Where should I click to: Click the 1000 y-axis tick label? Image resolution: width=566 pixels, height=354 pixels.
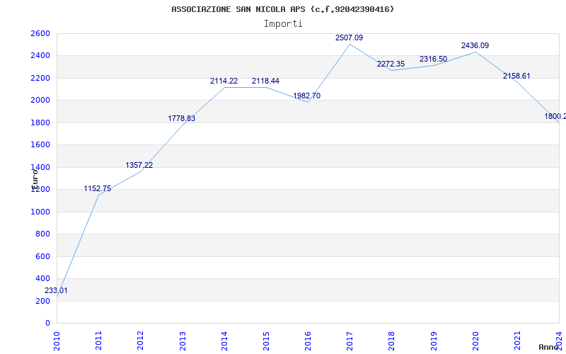40,212
